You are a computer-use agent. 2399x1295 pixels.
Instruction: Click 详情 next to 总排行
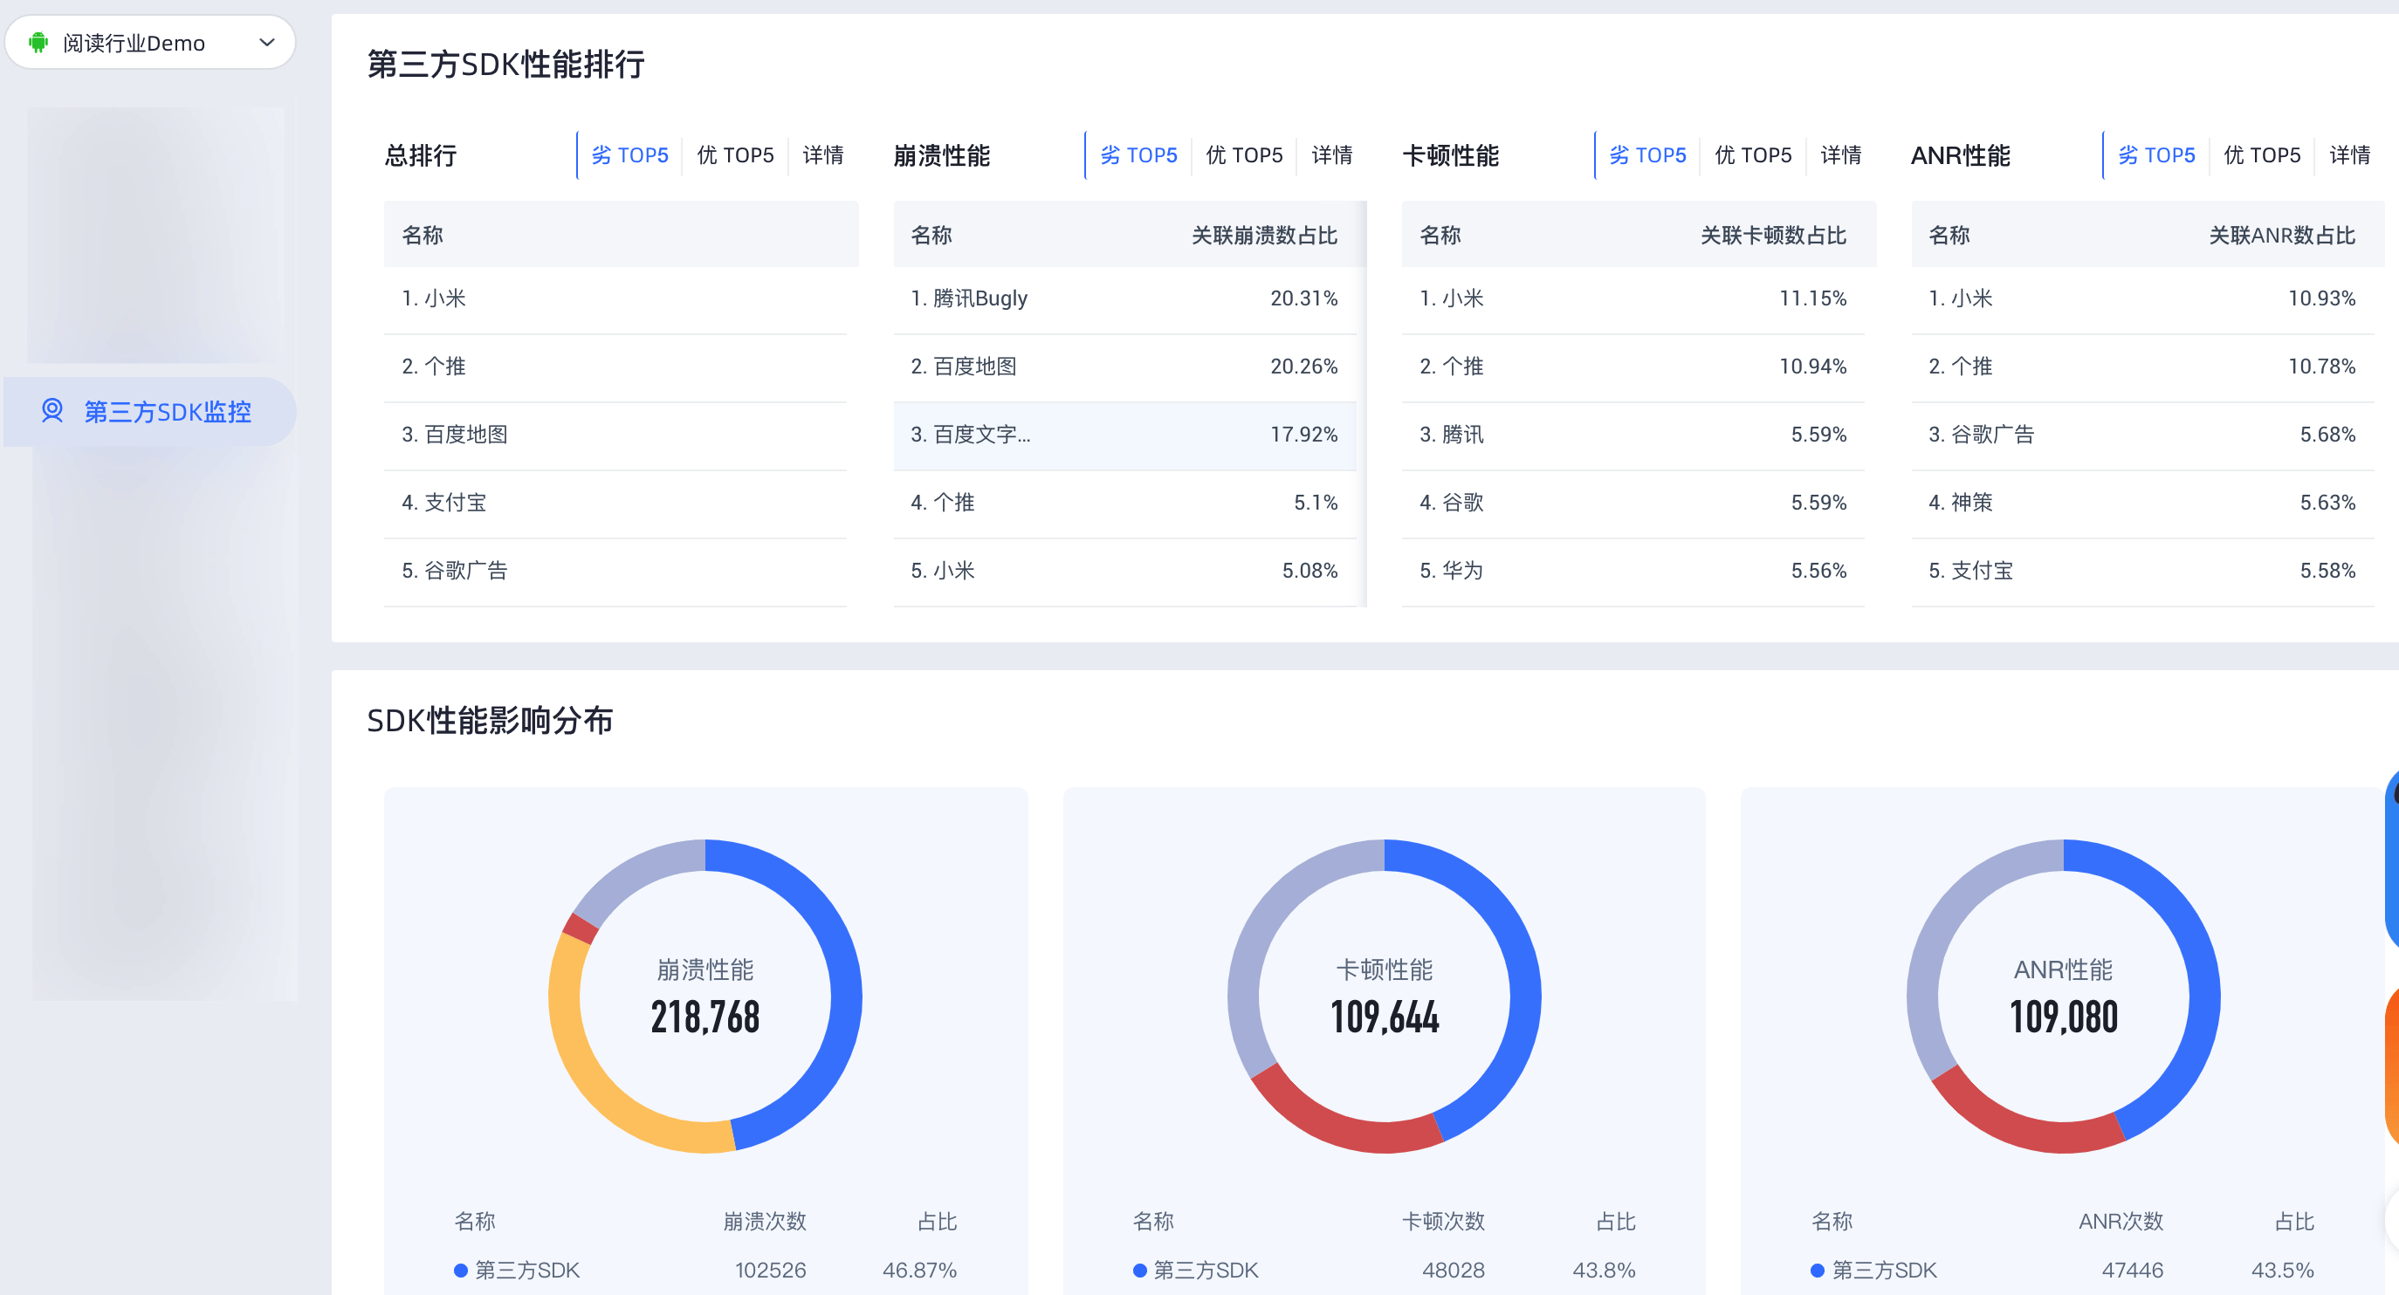tap(823, 155)
